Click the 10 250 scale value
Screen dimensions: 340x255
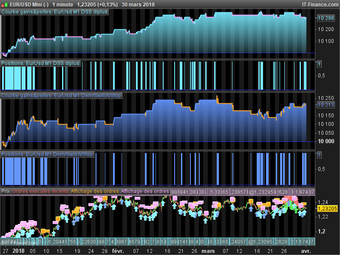pos(326,98)
